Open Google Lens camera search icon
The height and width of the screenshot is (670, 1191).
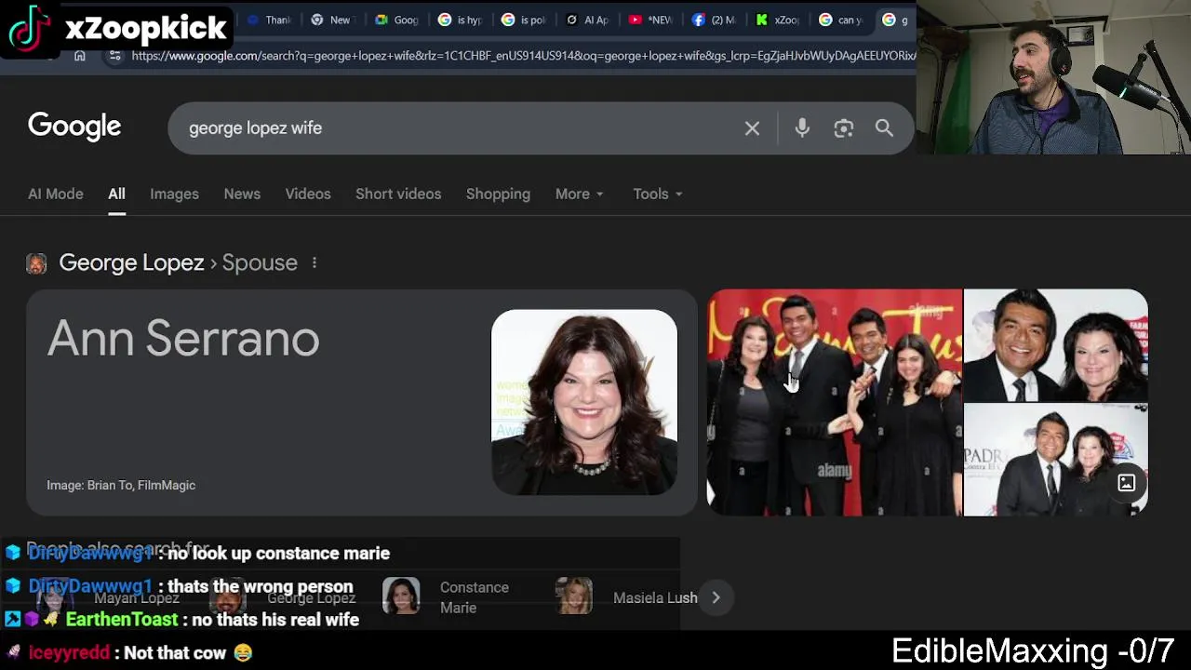[x=843, y=128]
